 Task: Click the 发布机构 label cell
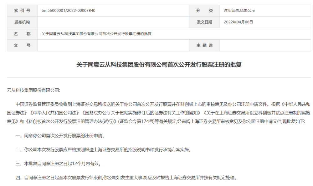pos(22,22)
